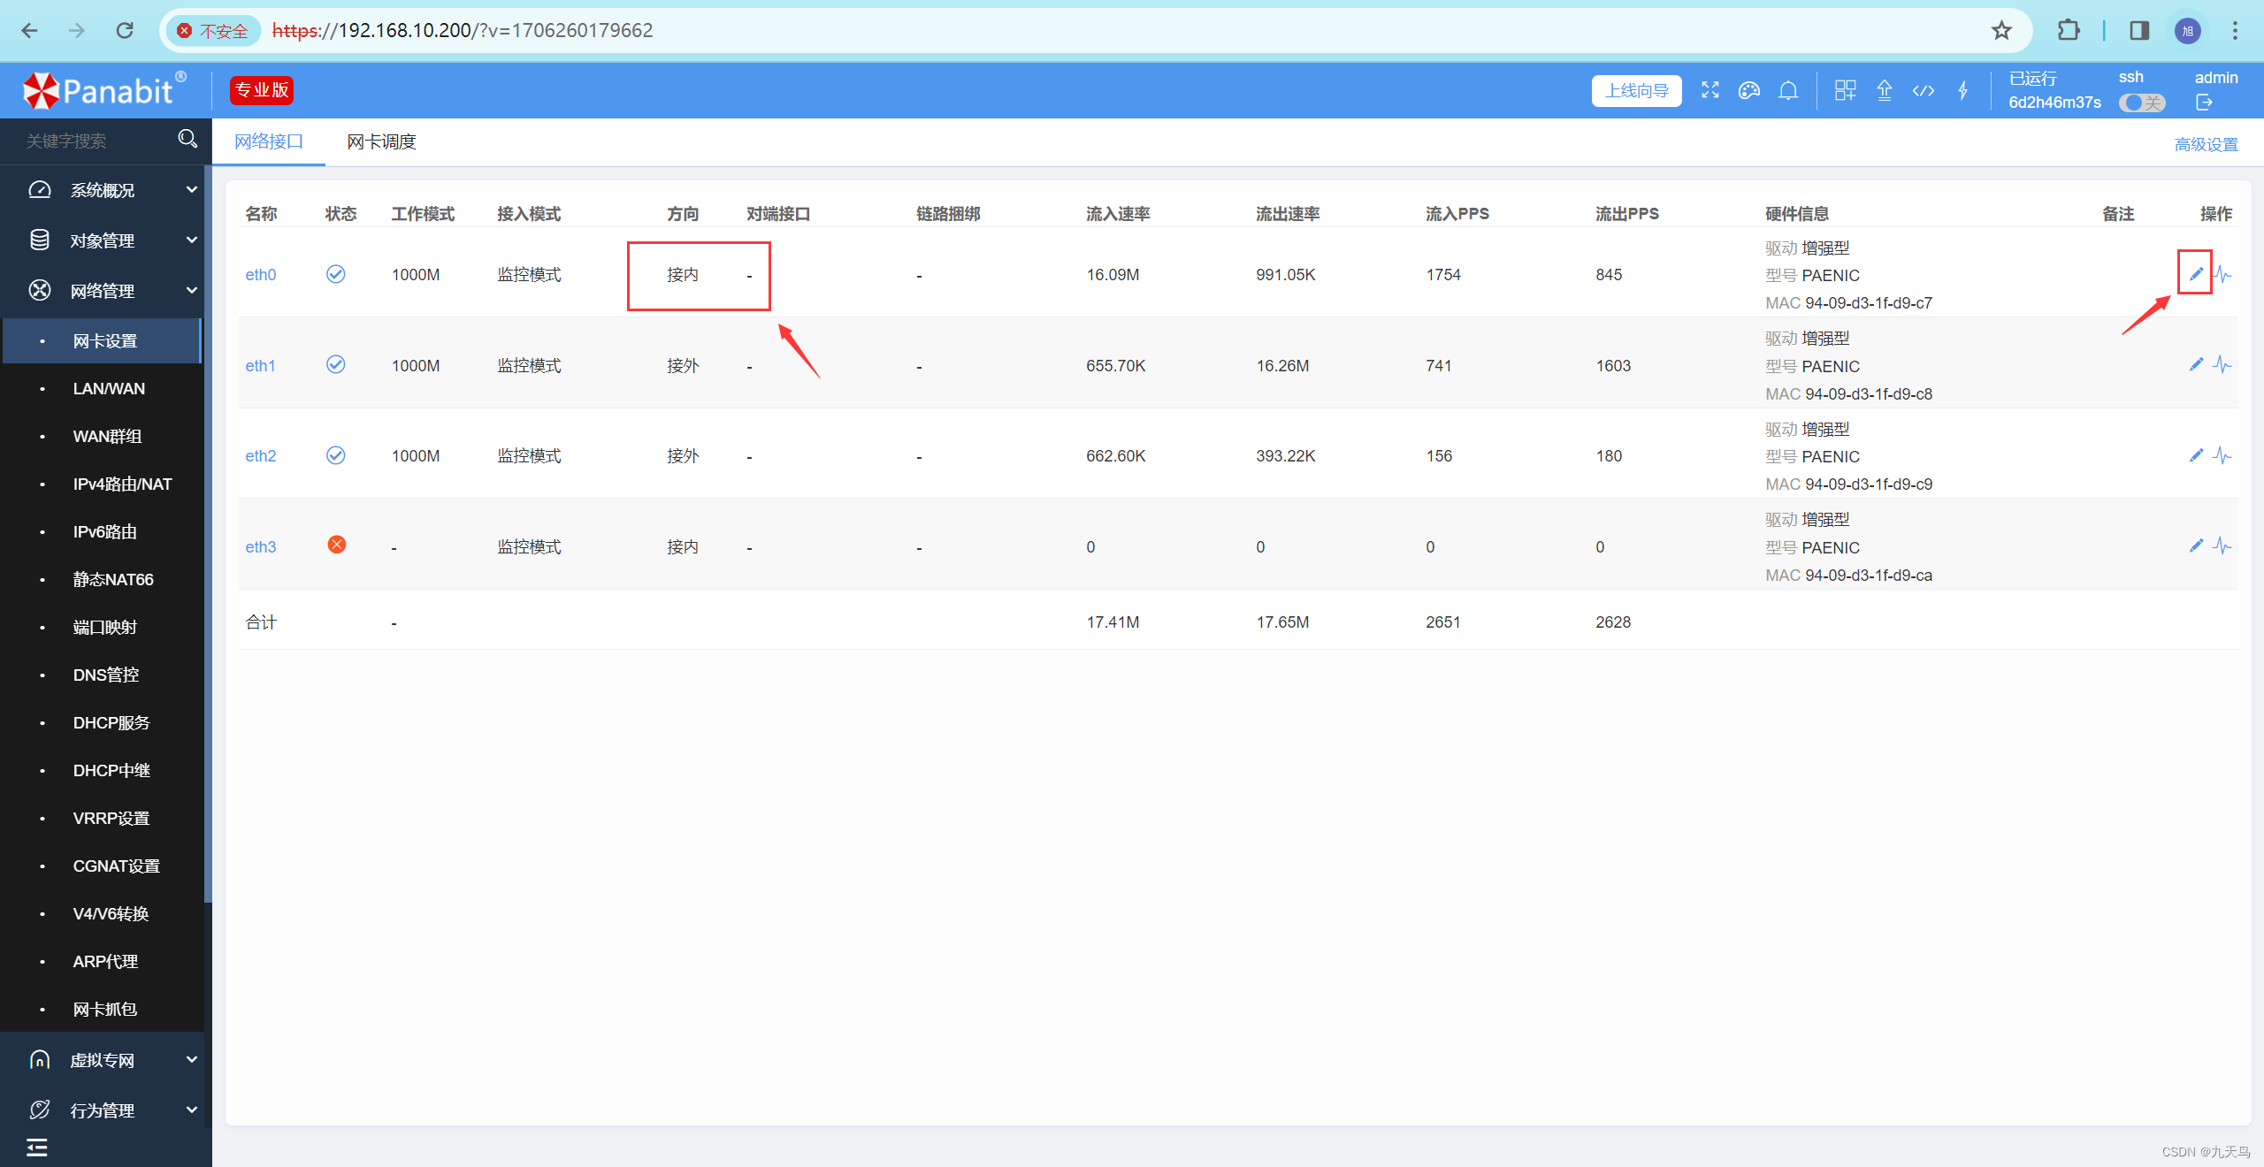Open the traffic chart icon for eth1
This screenshot has width=2264, height=1167.
point(2222,365)
